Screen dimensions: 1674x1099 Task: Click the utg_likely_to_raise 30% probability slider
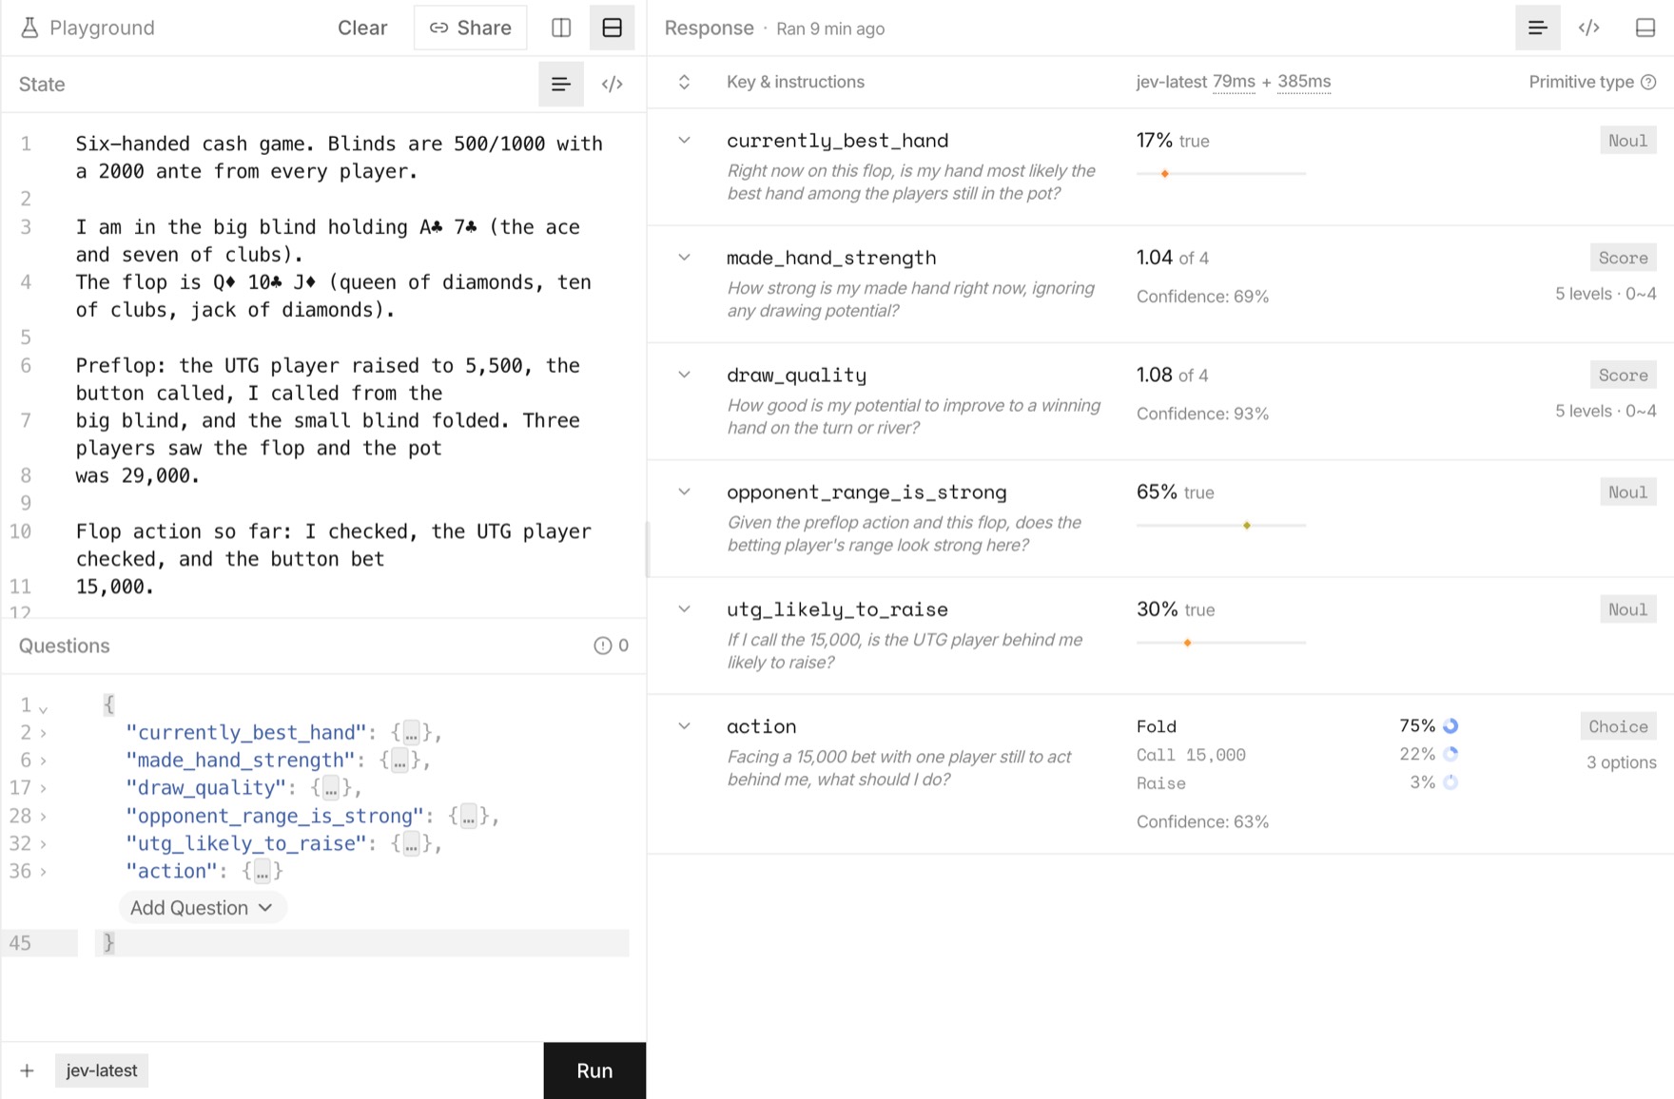(1221, 644)
